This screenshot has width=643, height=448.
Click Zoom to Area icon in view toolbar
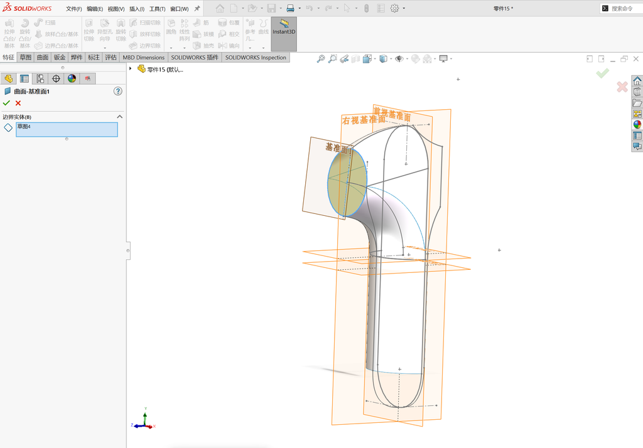pyautogui.click(x=333, y=58)
